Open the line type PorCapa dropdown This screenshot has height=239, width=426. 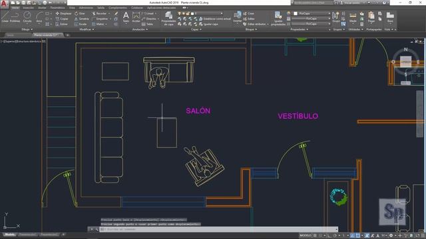[311, 24]
